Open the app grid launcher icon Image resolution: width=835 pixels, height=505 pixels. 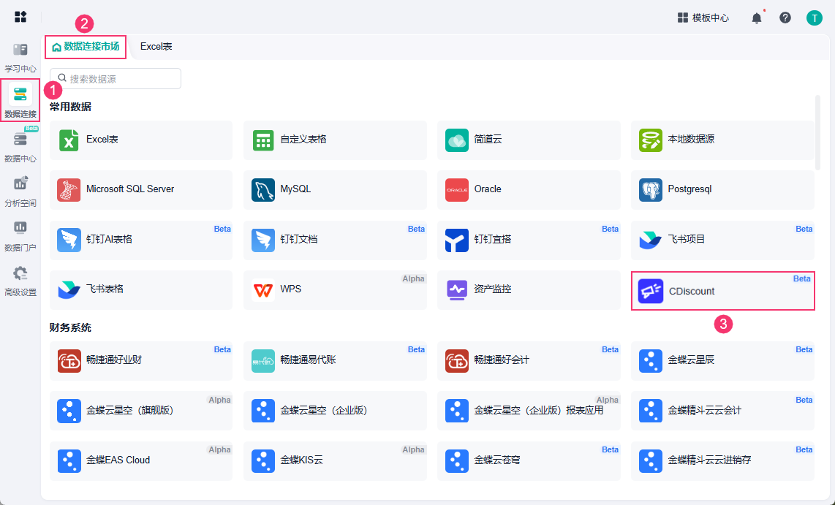click(x=20, y=17)
